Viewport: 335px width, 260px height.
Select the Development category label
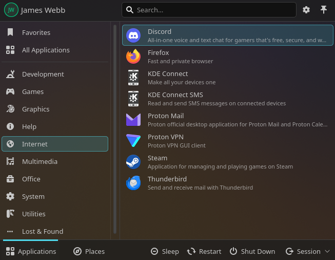43,75
